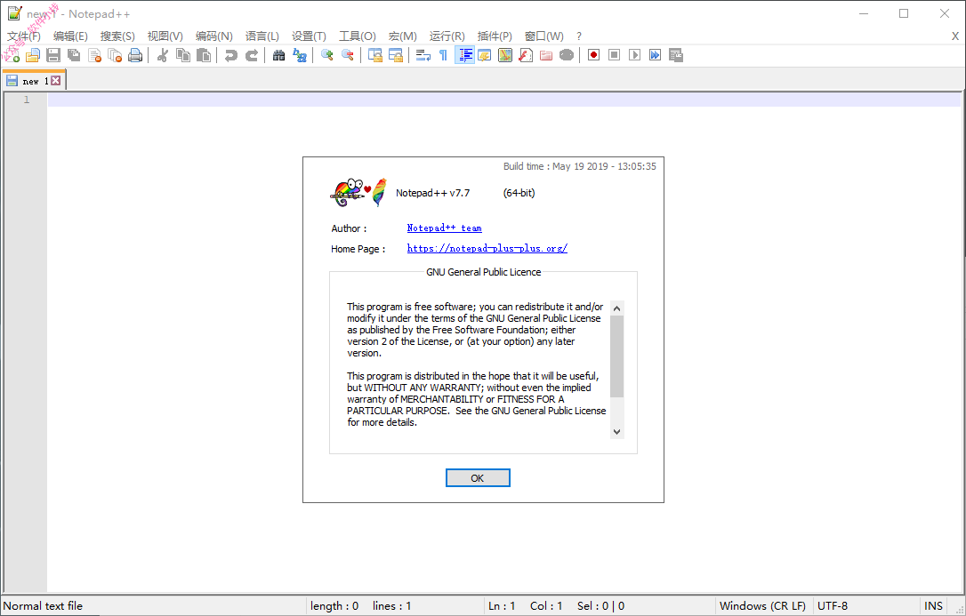This screenshot has height=616, width=966.
Task: Click the licence box scroll-up arrow
Action: [x=616, y=308]
